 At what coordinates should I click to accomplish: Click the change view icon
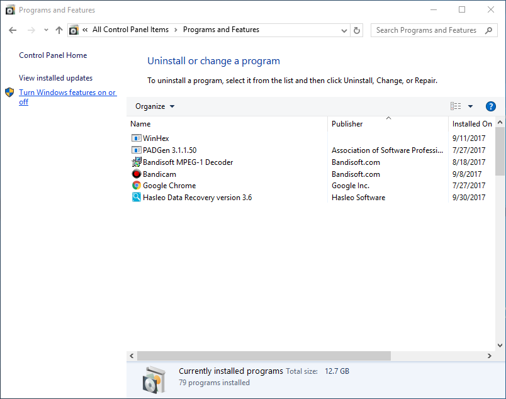[x=456, y=106]
